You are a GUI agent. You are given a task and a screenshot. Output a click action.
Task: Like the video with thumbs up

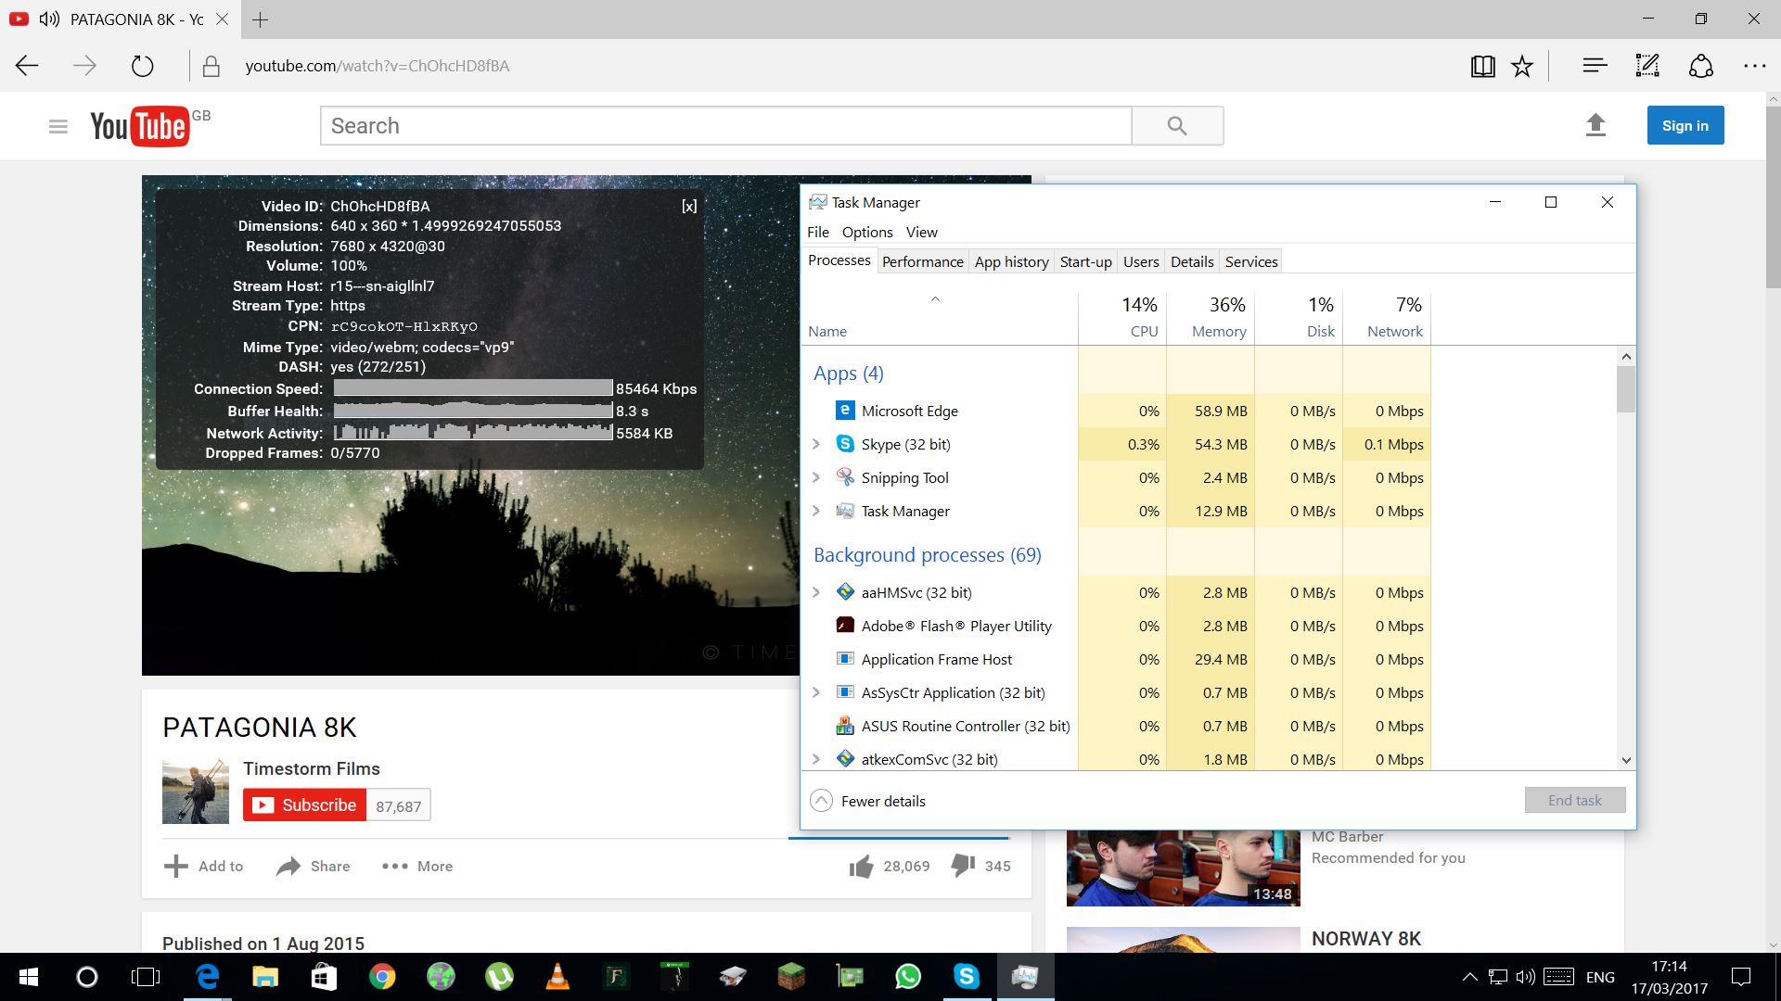[x=861, y=866]
